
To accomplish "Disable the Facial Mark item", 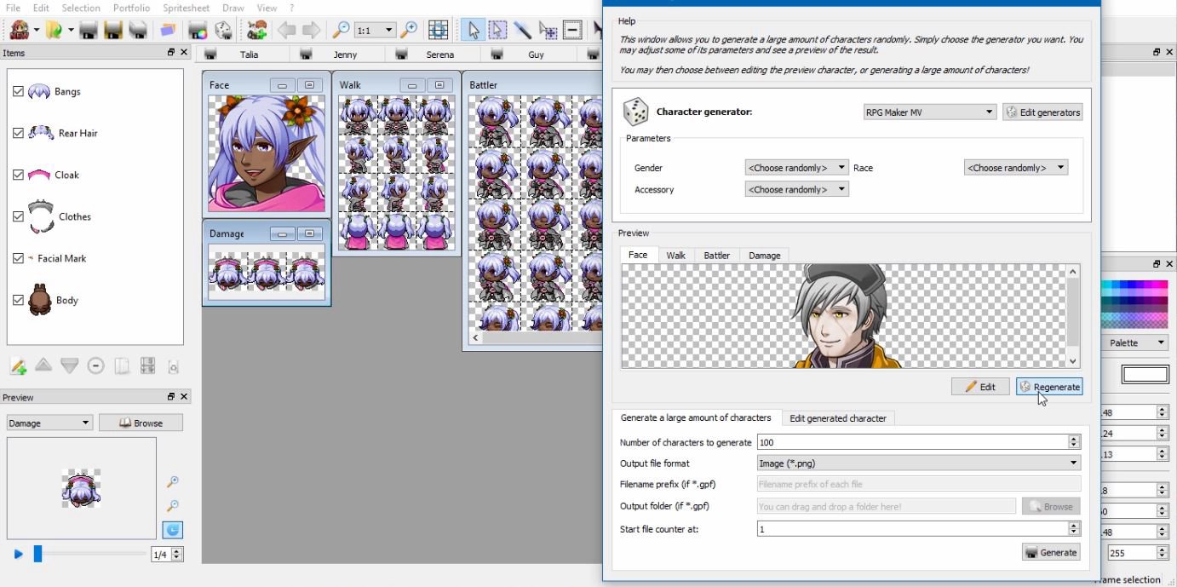I will [18, 258].
